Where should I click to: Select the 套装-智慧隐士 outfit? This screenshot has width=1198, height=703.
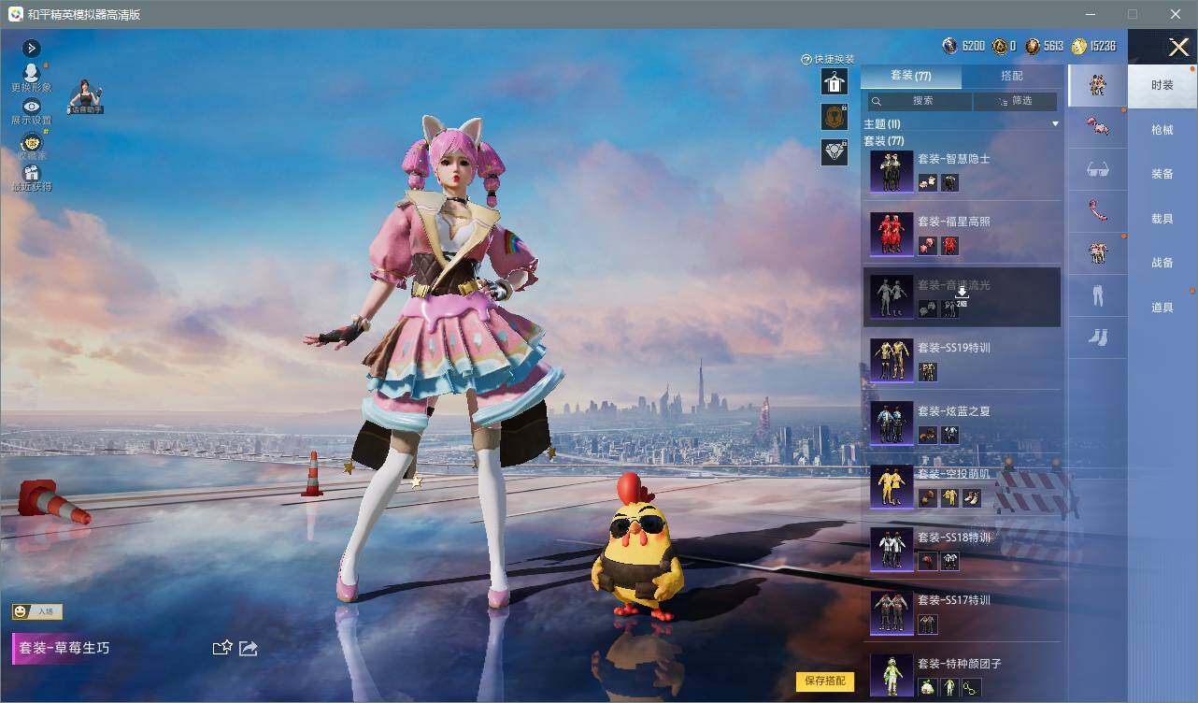(x=963, y=170)
